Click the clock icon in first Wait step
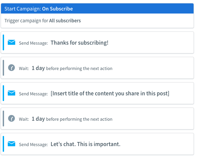The height and width of the screenshot is (165, 200). click(11, 68)
